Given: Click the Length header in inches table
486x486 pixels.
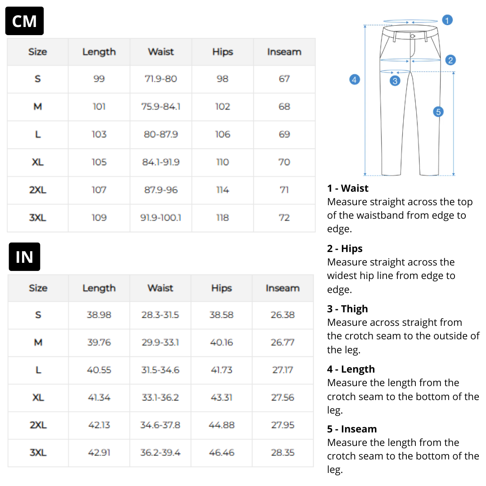Looking at the screenshot, I should pos(99,288).
